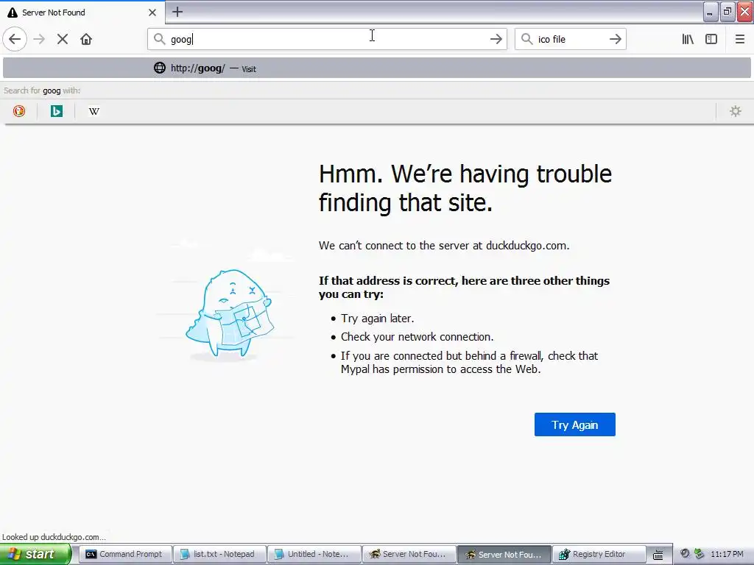The image size is (754, 565).
Task: Click the network tray icon beside the clock
Action: tap(700, 554)
